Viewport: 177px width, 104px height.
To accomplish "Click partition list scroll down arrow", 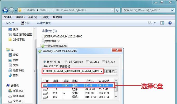I will (116, 97).
